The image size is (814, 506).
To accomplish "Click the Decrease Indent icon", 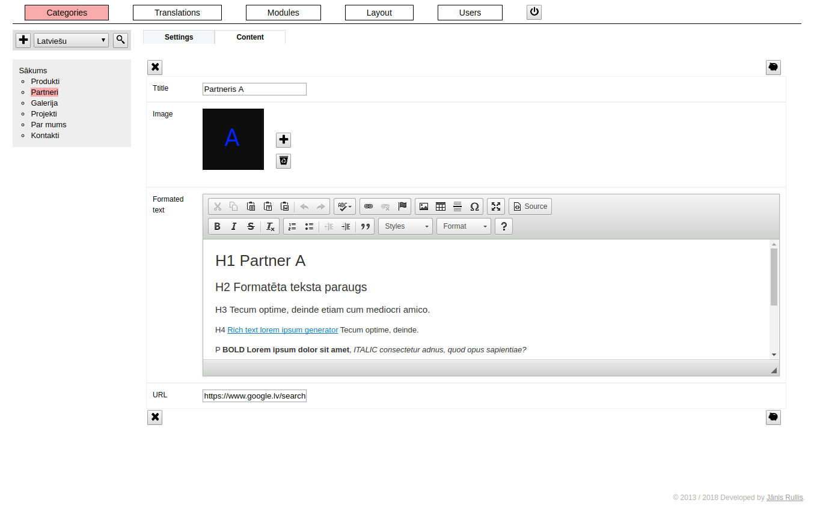I will 329,226.
